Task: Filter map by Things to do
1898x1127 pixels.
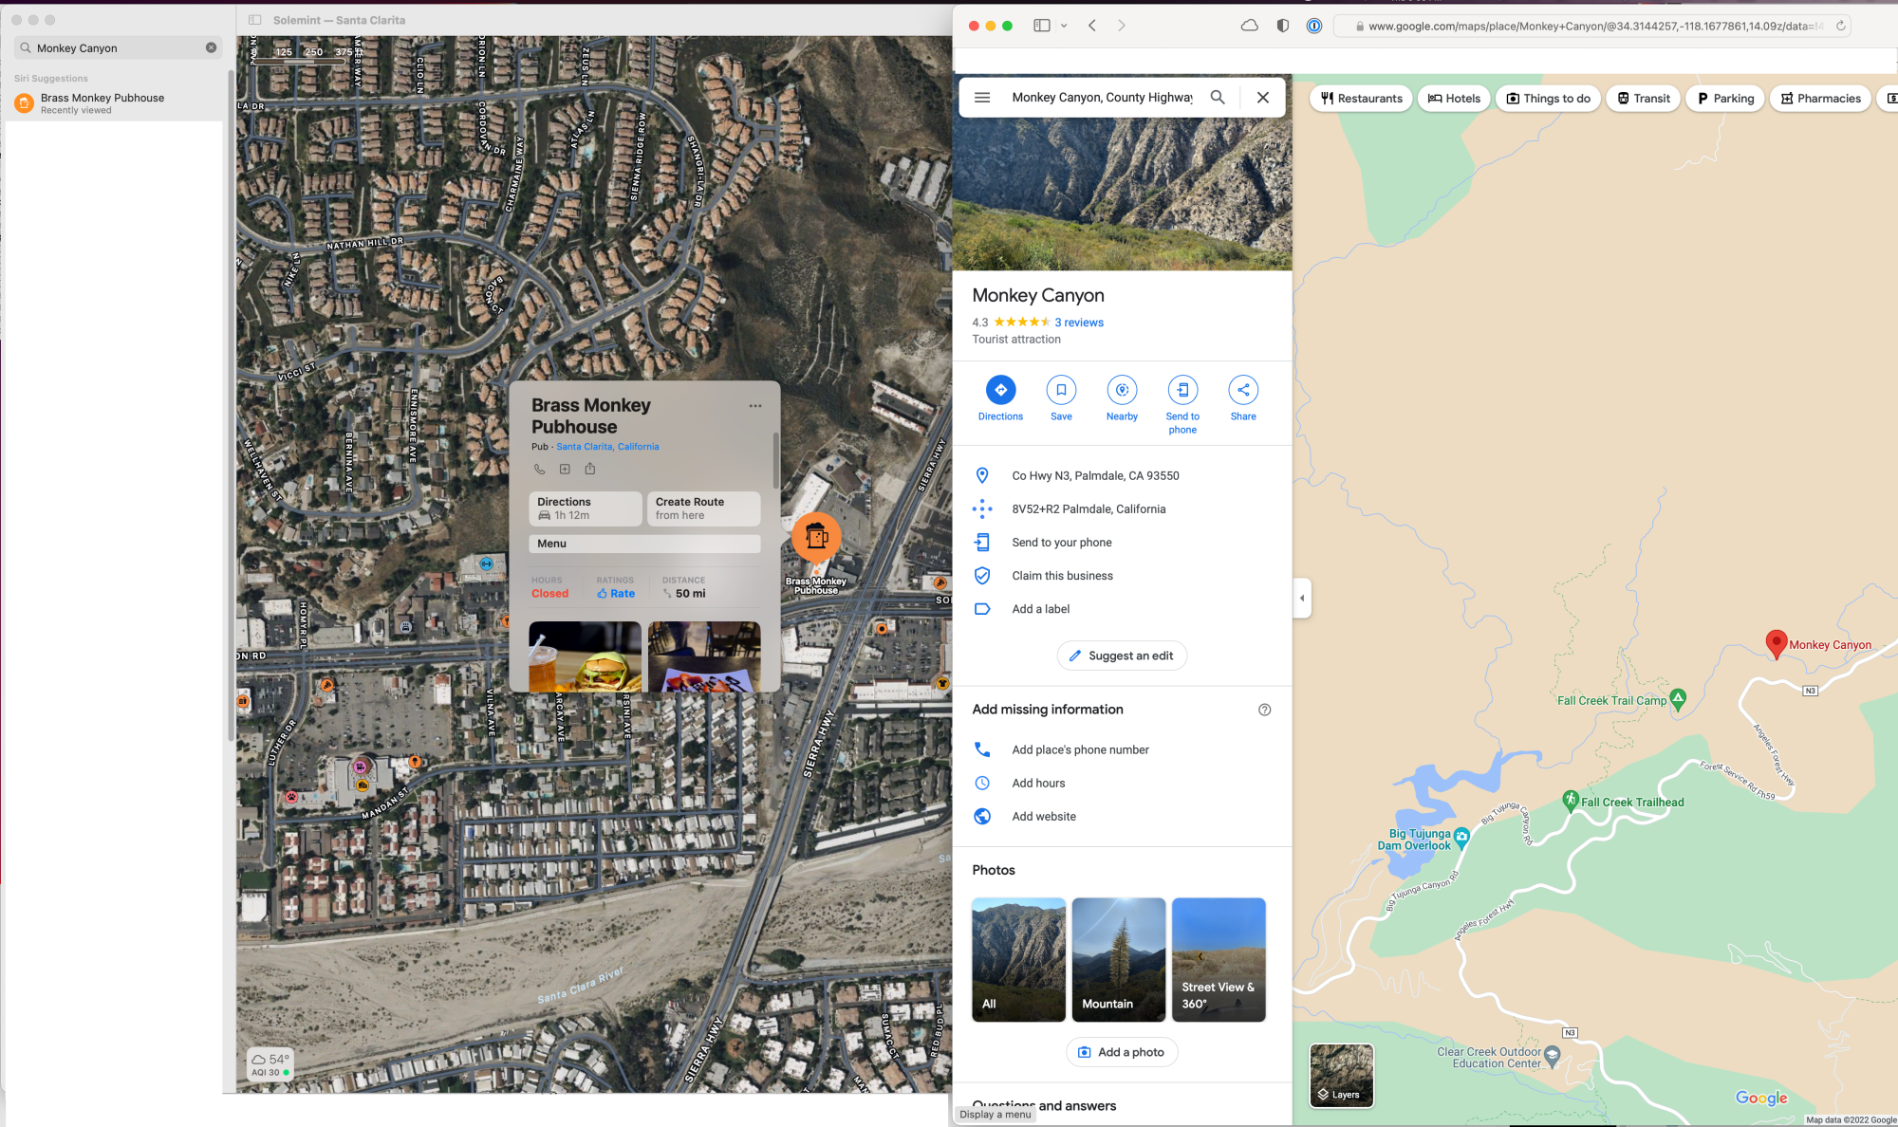Action: pyautogui.click(x=1549, y=99)
